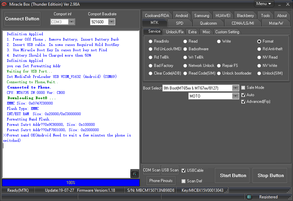The width and height of the screenshot is (293, 201).
Task: Open the Coolsand/RDA tab
Action: [157, 16]
